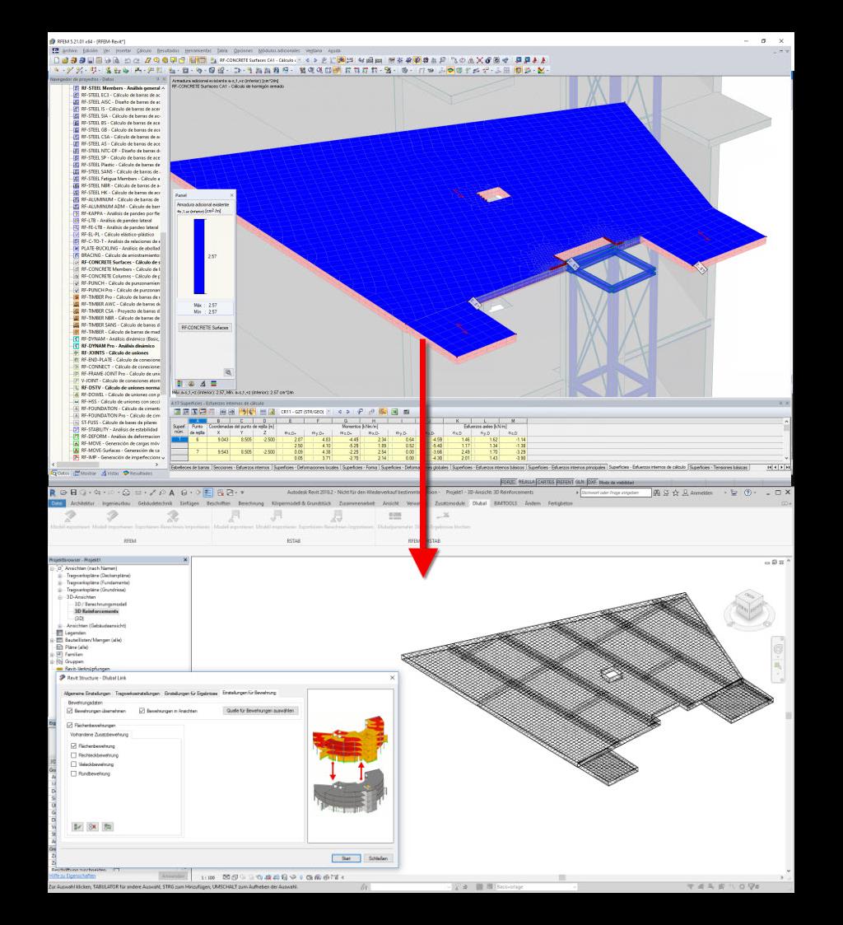The height and width of the screenshot is (925, 843).
Task: Select the 3D Reinforcements view in Projektbrowser
Action: 97,611
